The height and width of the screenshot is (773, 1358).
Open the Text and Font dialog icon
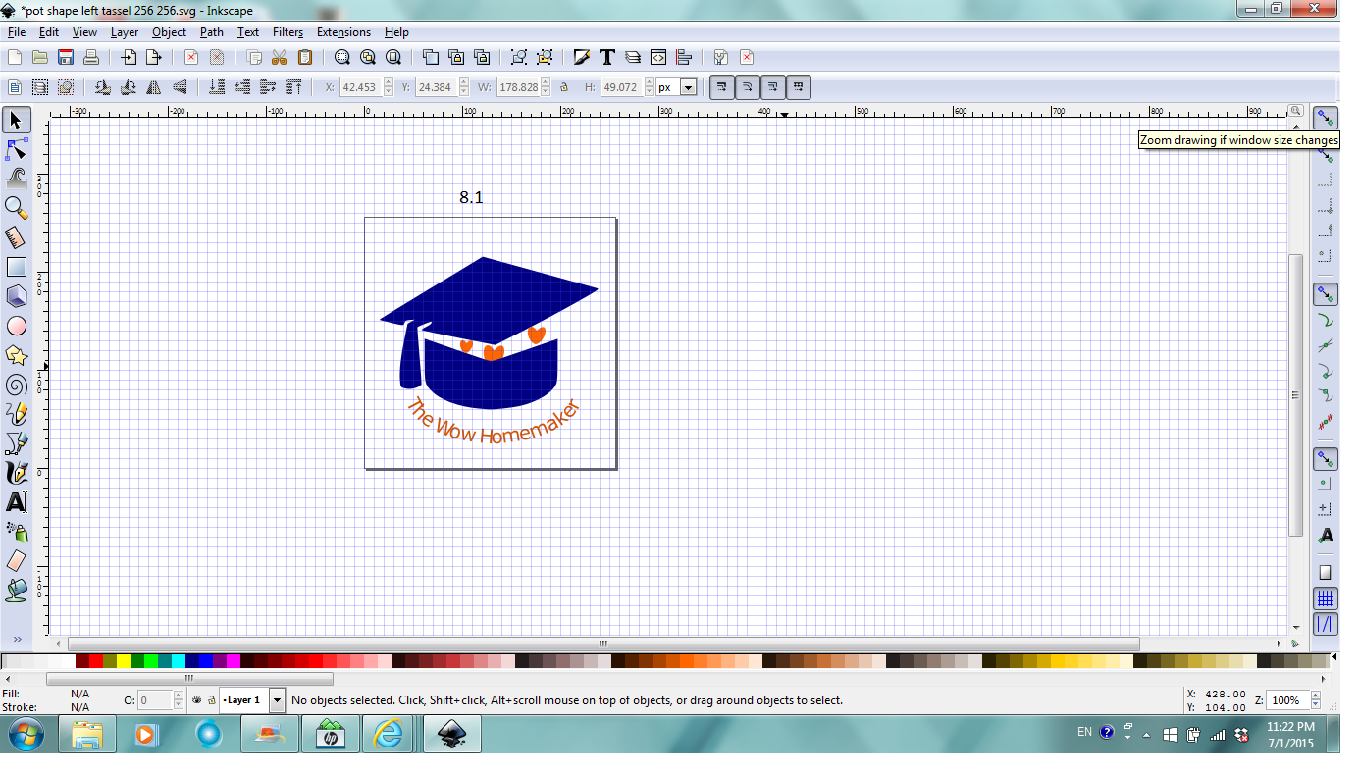tap(607, 57)
